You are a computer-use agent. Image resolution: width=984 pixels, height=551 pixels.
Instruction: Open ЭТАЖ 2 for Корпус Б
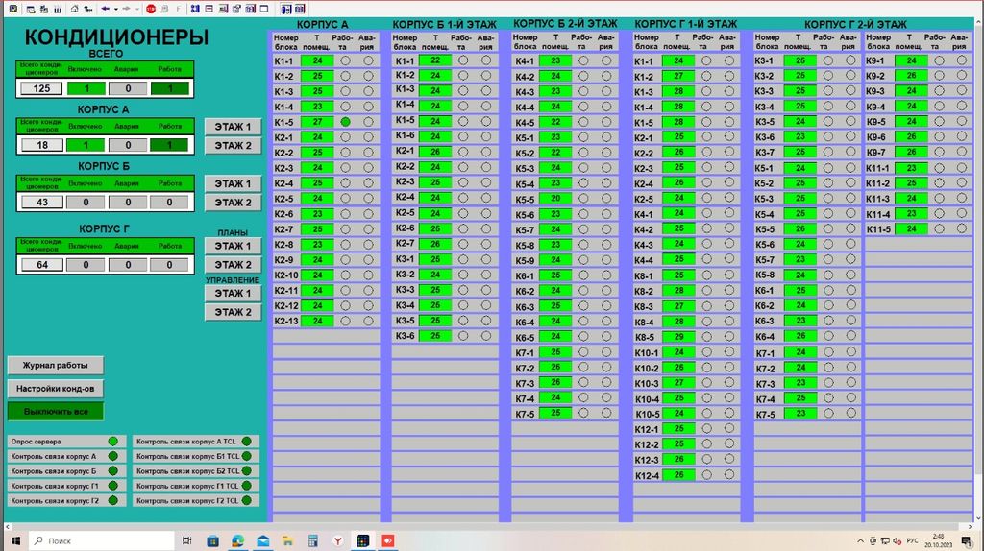232,203
